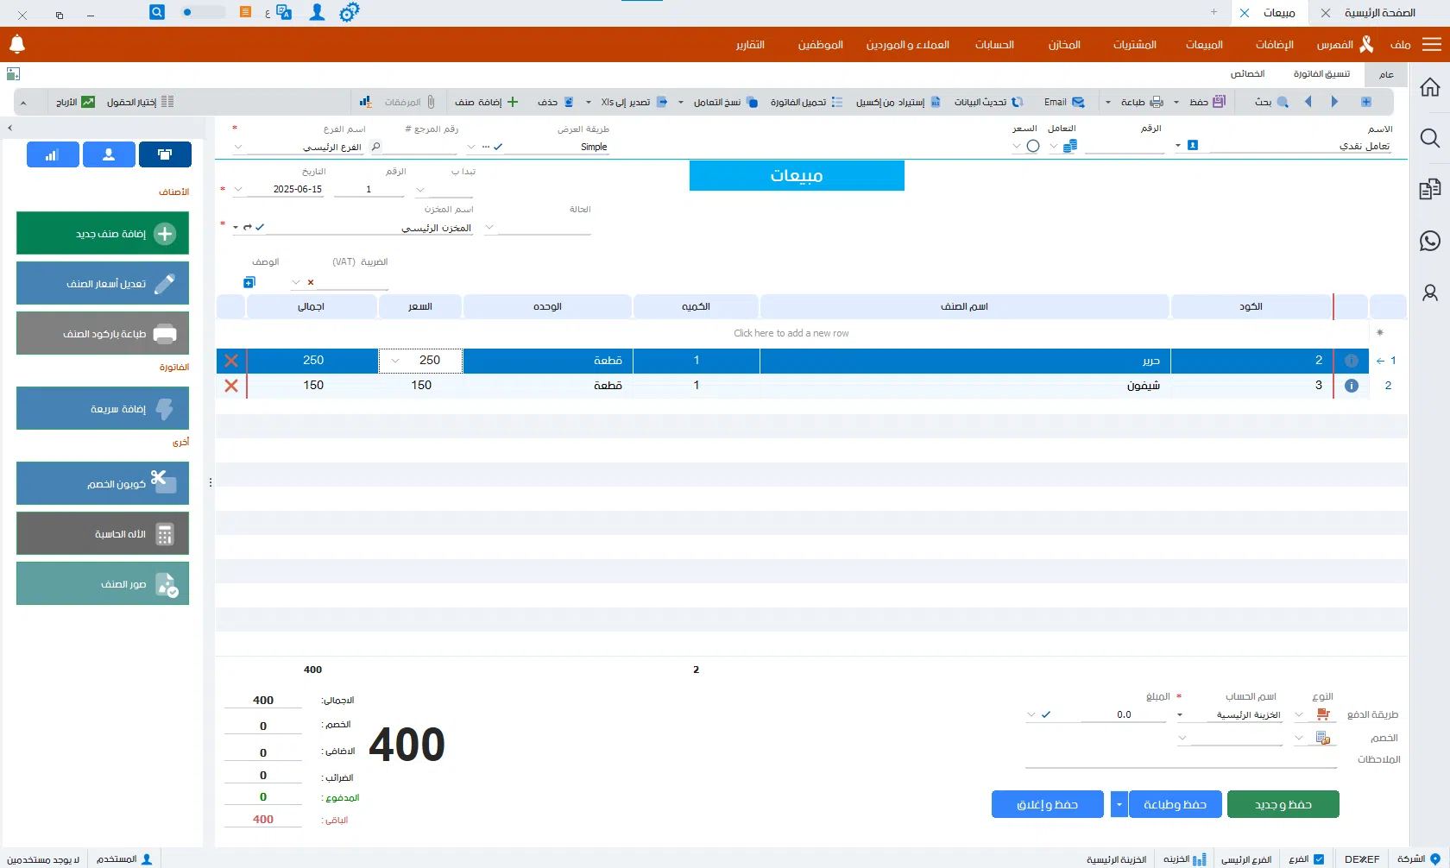Go to Home via the house icon
The width and height of the screenshot is (1450, 868).
(x=1429, y=87)
